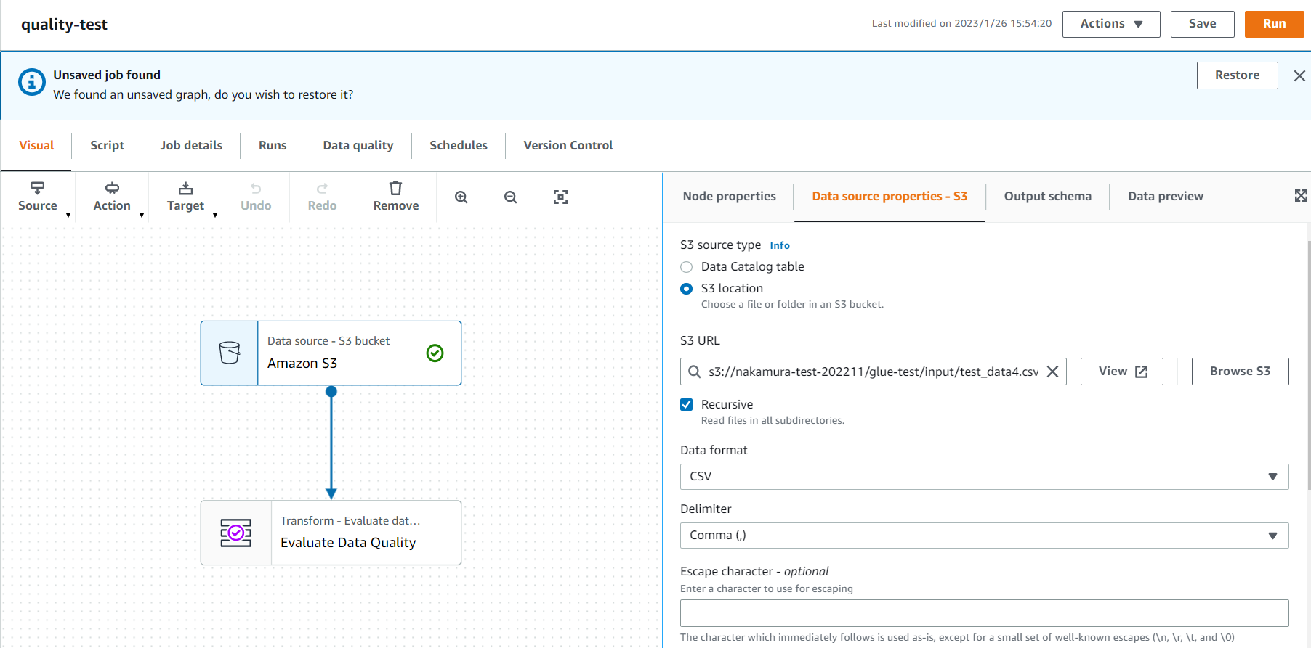This screenshot has height=648, width=1311.
Task: Open the Delimiter dropdown
Action: 984,536
